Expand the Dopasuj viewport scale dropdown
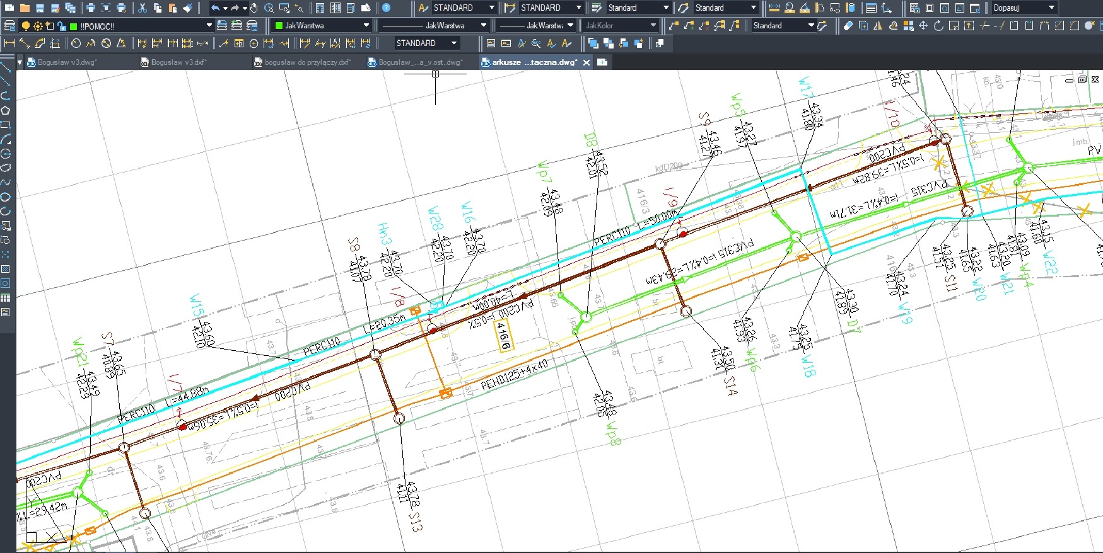 [x=1051, y=8]
